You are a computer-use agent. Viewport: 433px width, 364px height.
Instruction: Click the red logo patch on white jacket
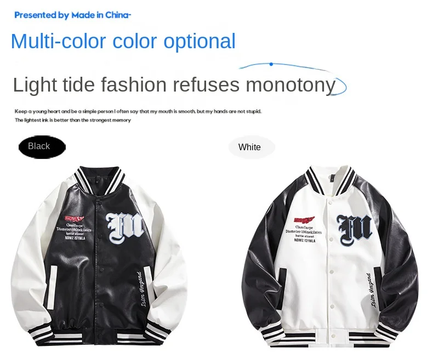click(304, 220)
